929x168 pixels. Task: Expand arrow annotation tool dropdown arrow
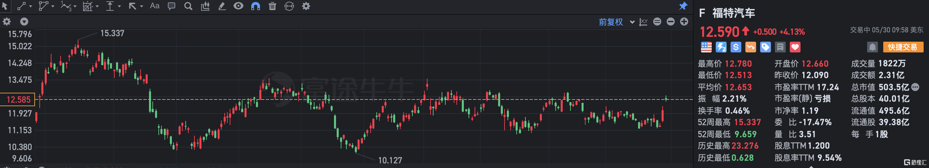tap(141, 6)
